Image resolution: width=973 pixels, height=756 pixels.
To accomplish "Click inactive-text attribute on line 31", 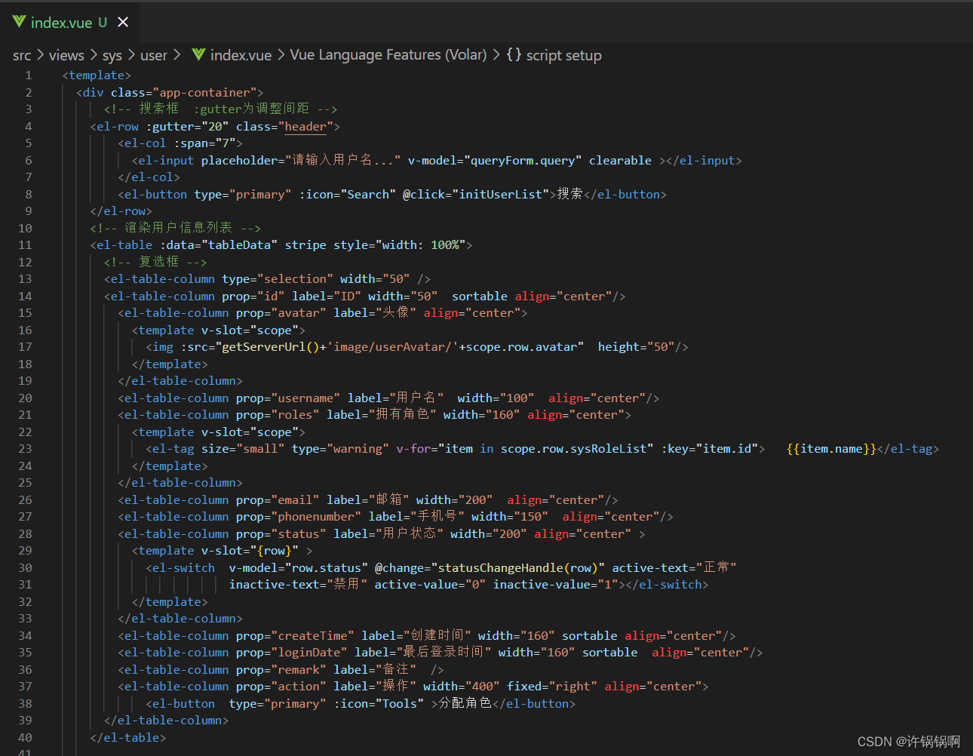I will click(x=299, y=585).
